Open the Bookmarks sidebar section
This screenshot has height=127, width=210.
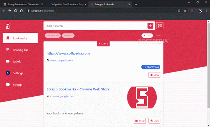point(20,38)
